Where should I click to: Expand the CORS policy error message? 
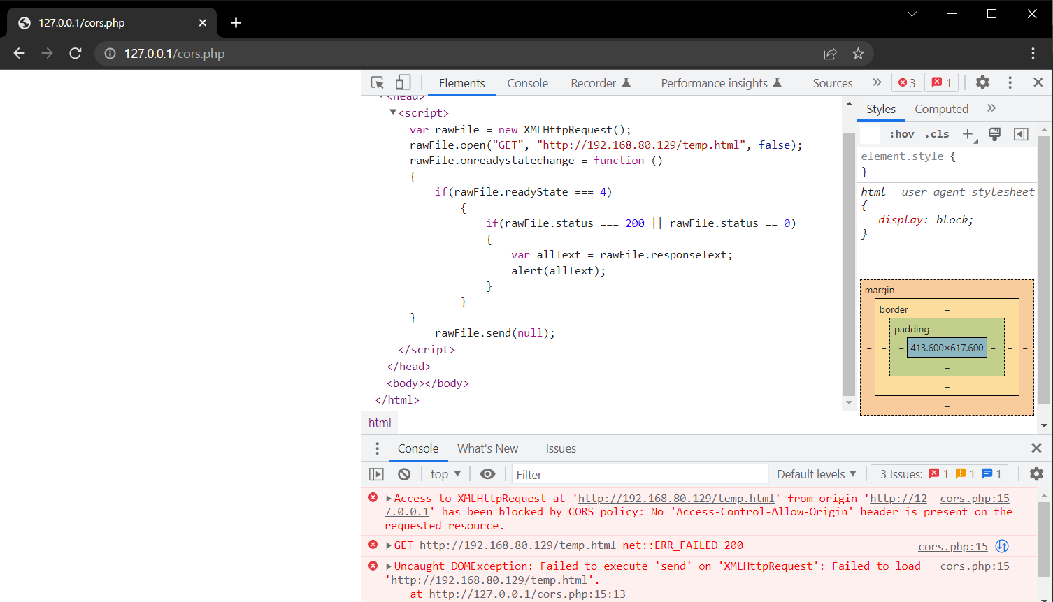coord(389,498)
